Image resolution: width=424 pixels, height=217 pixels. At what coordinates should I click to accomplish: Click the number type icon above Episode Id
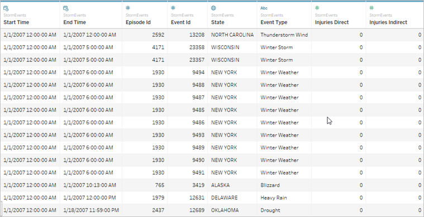[128, 8]
